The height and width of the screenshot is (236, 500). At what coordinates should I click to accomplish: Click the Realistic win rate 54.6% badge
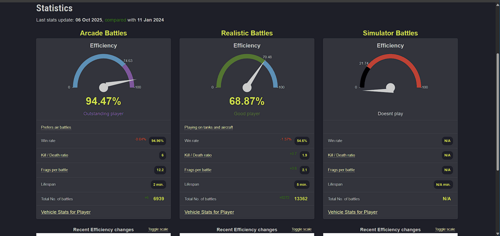(301, 141)
